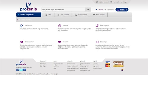The width and height of the screenshot is (148, 98).
Task: Click footer link gizlilik sözleşmesi
Action: (85, 64)
